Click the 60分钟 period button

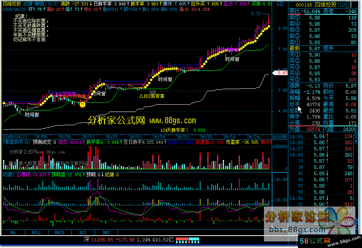tap(279, 137)
